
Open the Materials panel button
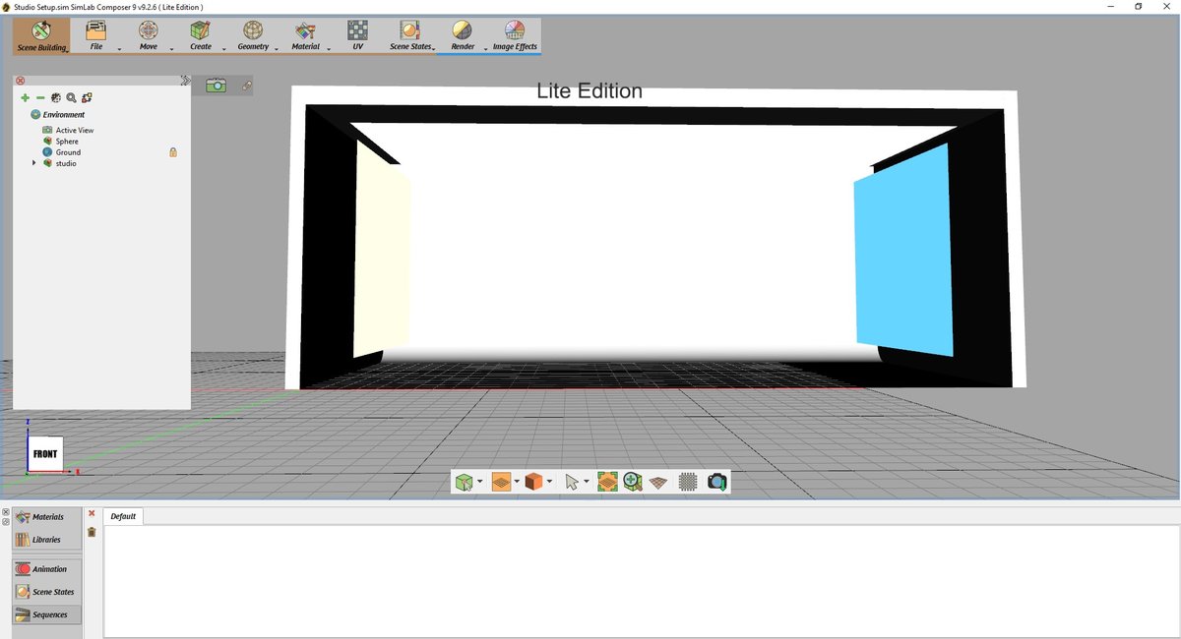[x=46, y=517]
